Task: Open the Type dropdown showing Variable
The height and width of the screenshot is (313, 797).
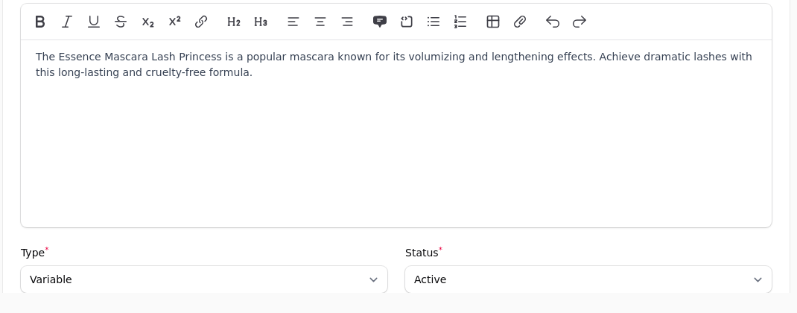Action: coord(204,279)
